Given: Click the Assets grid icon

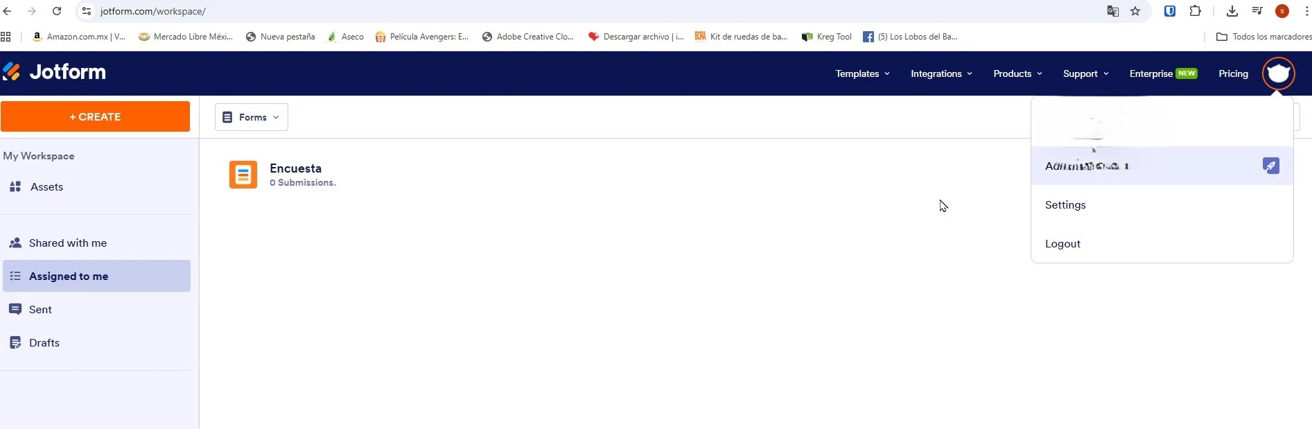Looking at the screenshot, I should click(x=15, y=186).
